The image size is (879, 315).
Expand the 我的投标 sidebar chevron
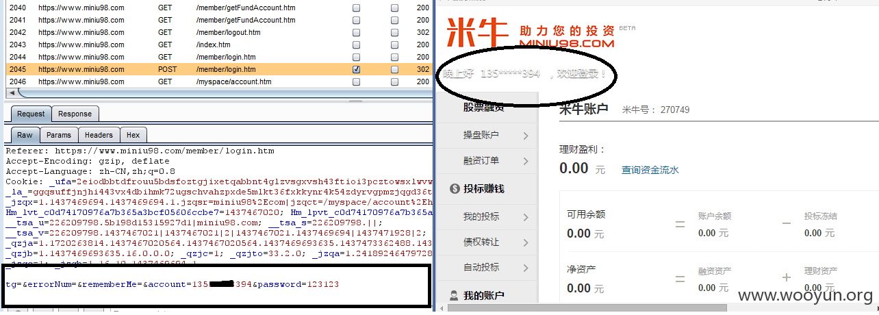point(526,217)
